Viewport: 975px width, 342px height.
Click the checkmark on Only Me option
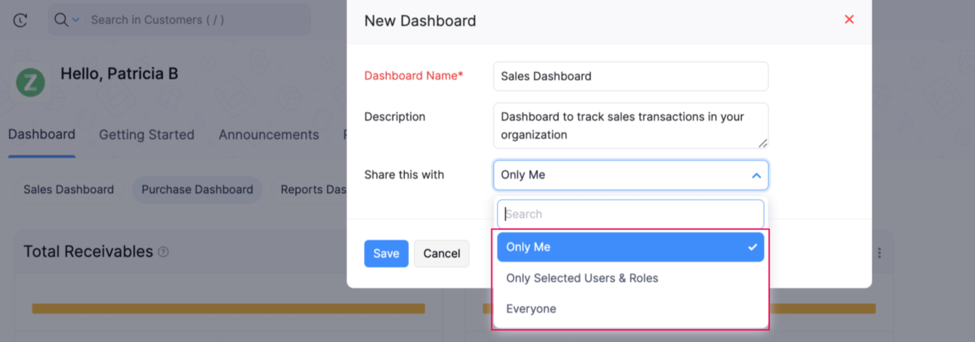pos(752,247)
